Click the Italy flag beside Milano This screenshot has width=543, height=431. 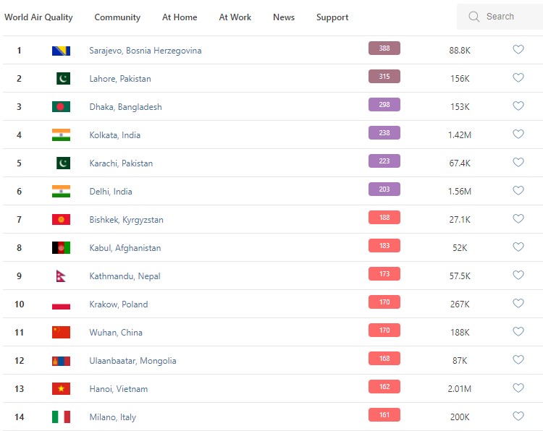[61, 417]
